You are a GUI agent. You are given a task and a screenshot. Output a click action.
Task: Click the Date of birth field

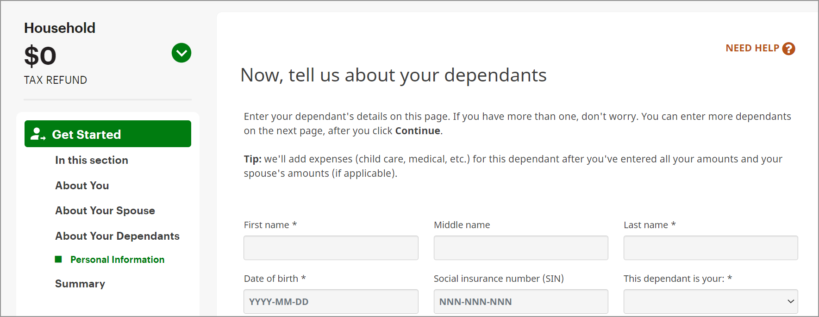pyautogui.click(x=331, y=302)
